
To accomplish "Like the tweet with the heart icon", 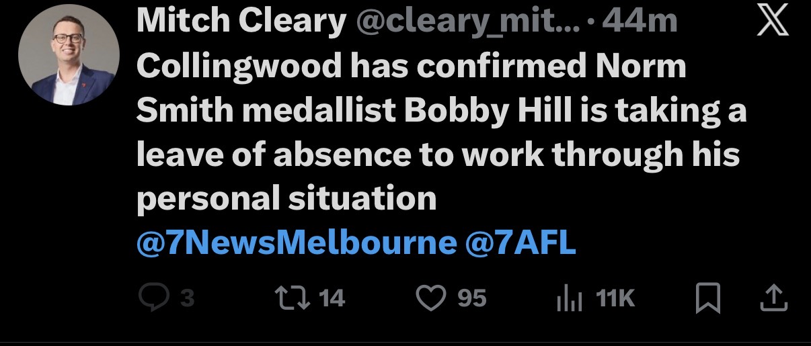I will click(432, 298).
